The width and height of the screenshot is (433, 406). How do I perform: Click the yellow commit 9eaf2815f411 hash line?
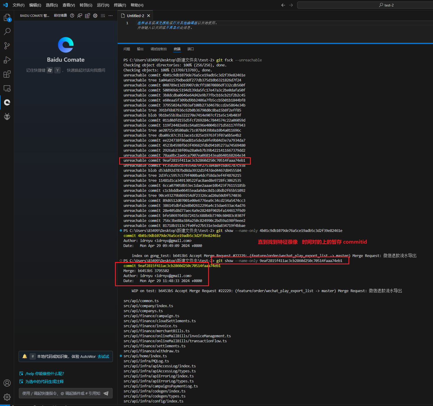tap(172, 266)
